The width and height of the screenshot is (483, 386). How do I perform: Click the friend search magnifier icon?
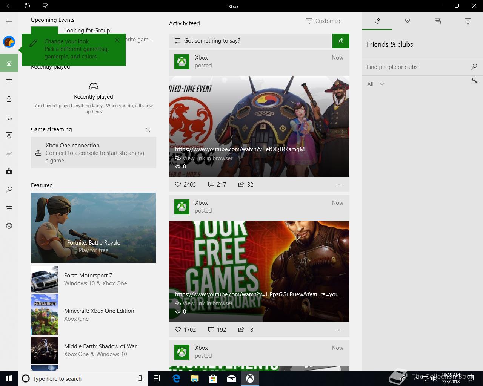coord(474,67)
